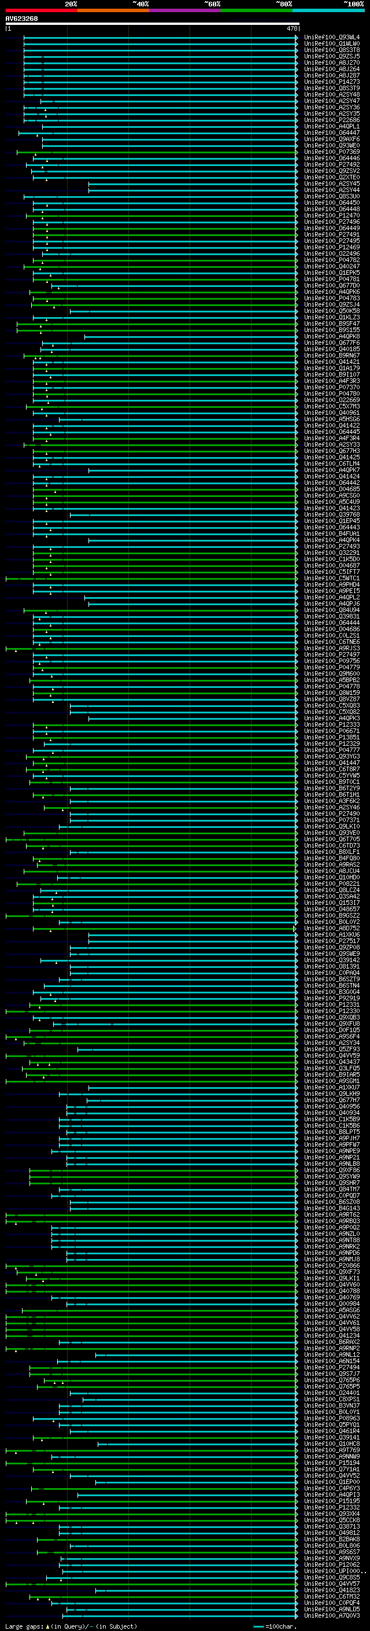Select hit label UniRef100_A7Q0V3
The width and height of the screenshot is (370, 1631).
point(332,1615)
